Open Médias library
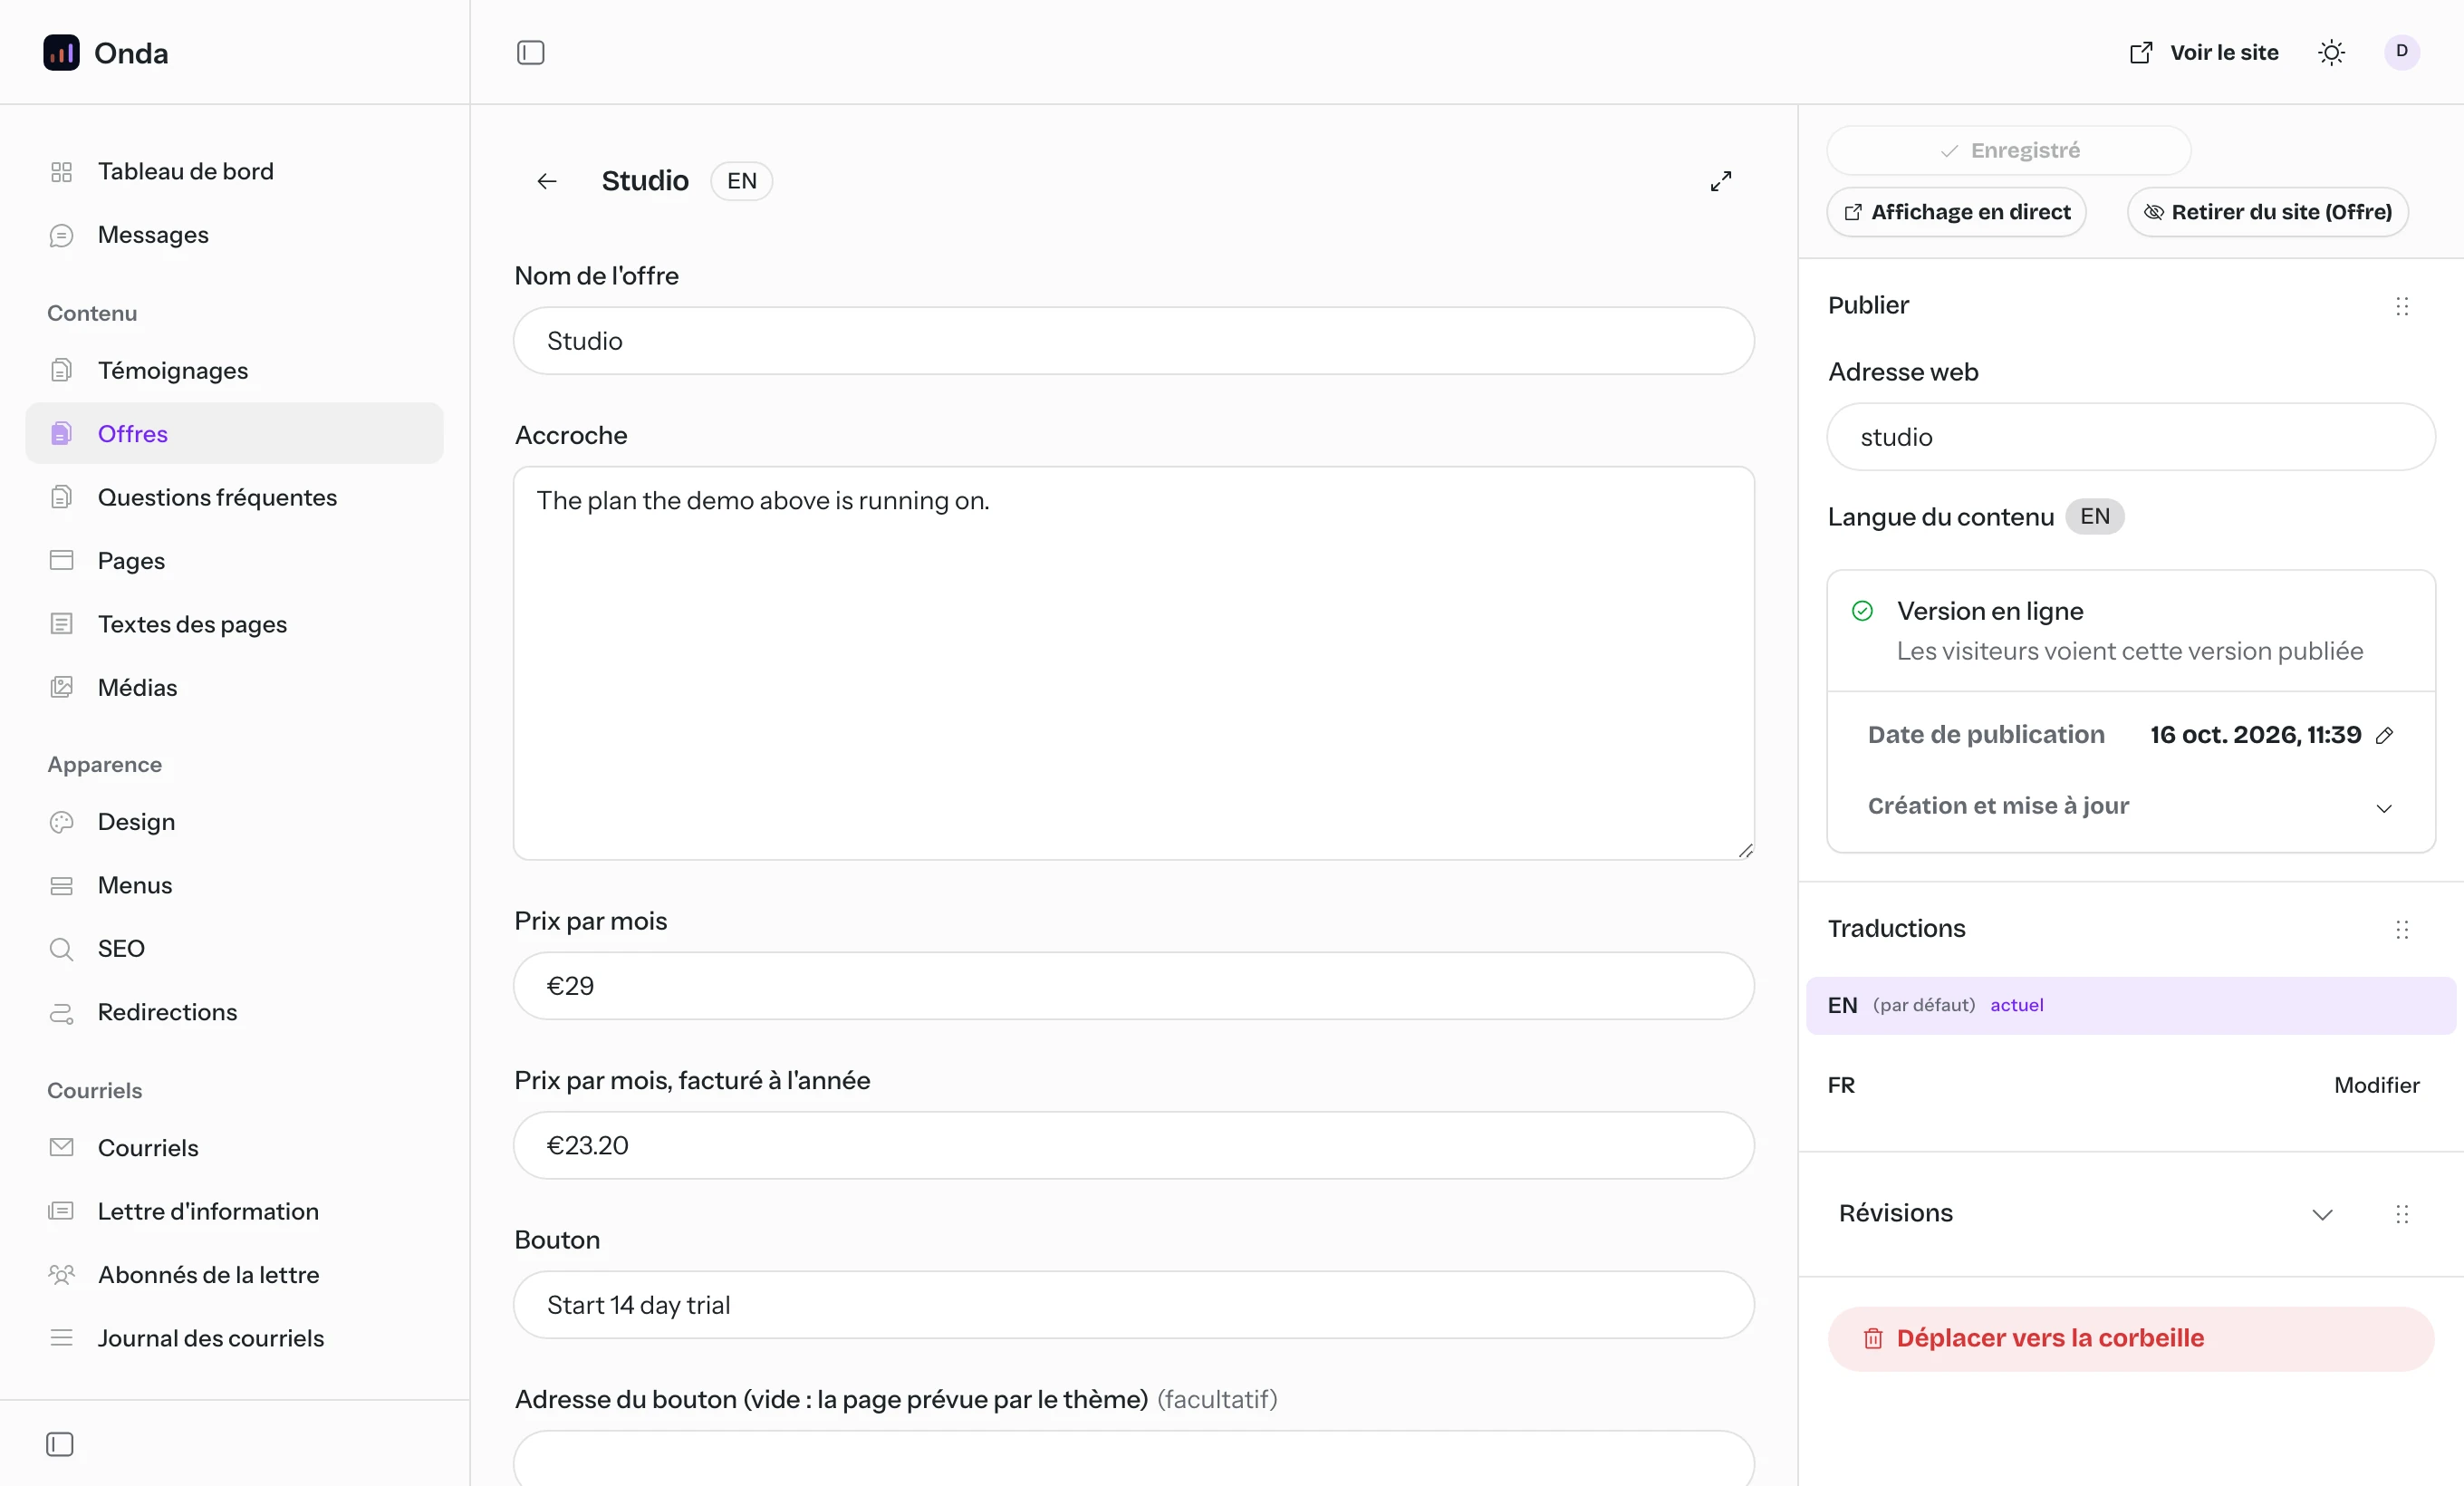 (234, 687)
